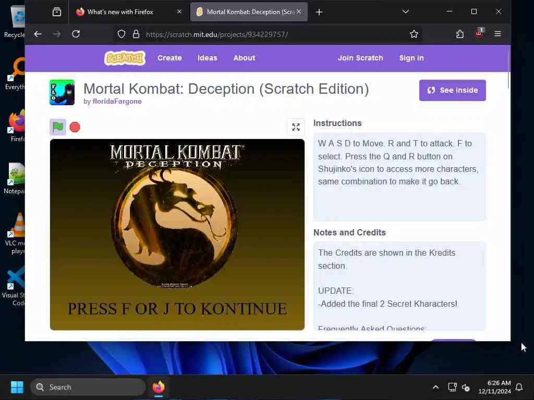Open the Scratch logo home link

(x=125, y=58)
